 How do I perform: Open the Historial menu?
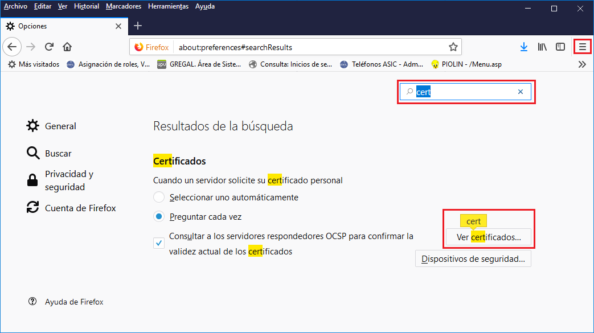[x=87, y=6]
